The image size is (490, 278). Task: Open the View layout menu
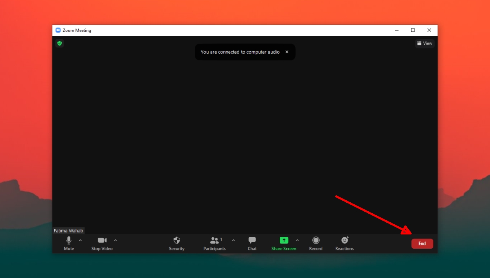coord(425,43)
